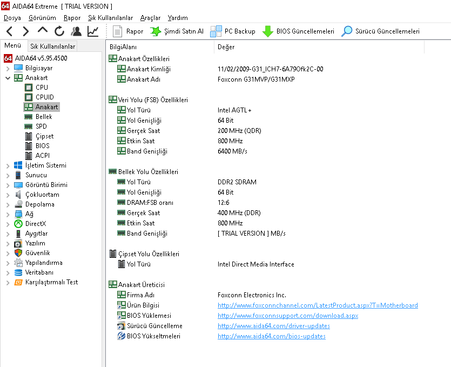Switch to the Sık Kullanılanlar tab in the side panel
Viewport: 451px width, 367px height.
tap(52, 46)
